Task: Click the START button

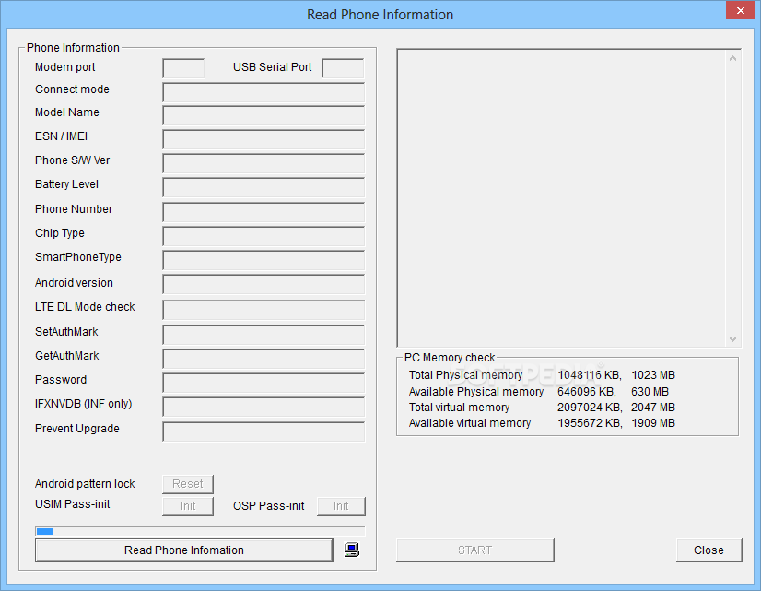Action: 475,550
